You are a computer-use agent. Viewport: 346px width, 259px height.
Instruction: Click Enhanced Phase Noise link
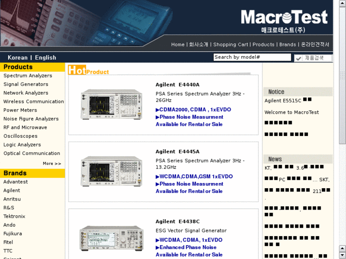(x=186, y=247)
